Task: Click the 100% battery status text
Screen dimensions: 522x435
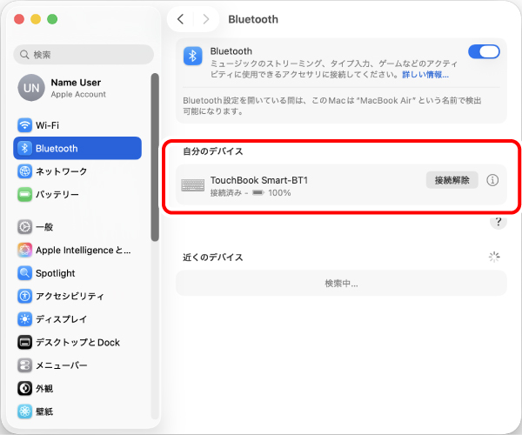Action: click(x=279, y=192)
